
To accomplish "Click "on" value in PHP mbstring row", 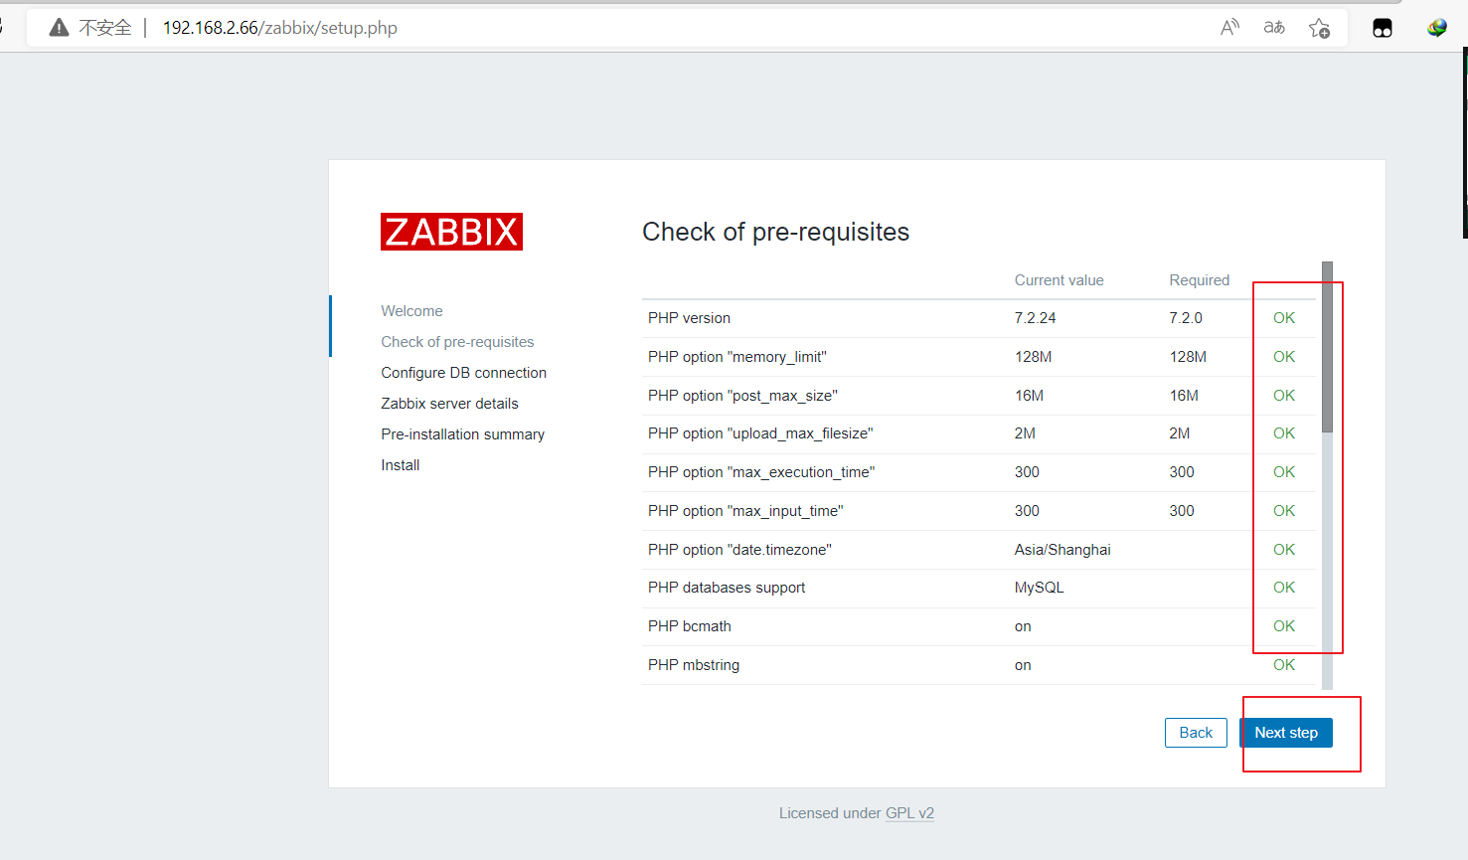I will click(1023, 665).
